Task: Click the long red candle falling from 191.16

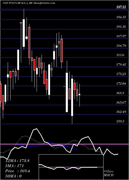Action: coord(29,42)
